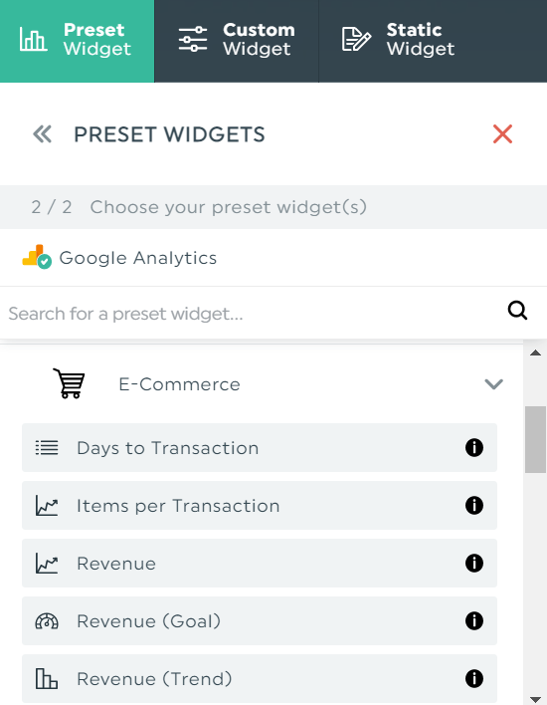Click the info icon for Items per Transaction
Viewport: 547px width, 705px height.
(x=473, y=506)
